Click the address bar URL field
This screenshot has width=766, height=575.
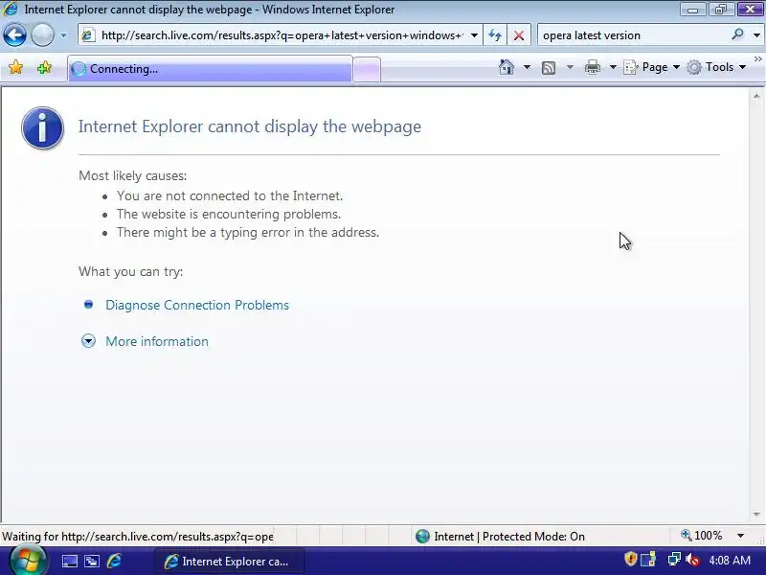tap(282, 35)
